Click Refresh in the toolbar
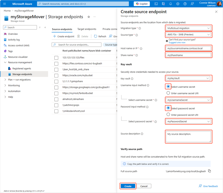Image resolution: width=223 pixels, height=193 pixels. pos(100,36)
